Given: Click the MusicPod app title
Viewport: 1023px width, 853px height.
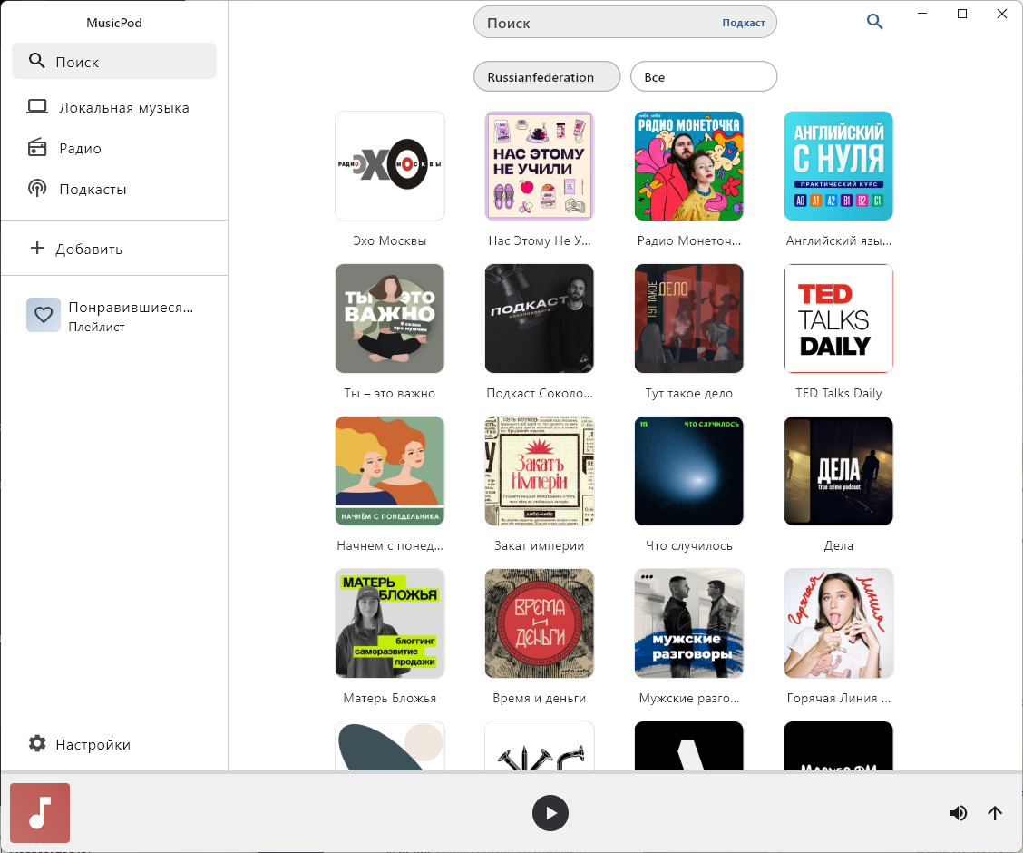Looking at the screenshot, I should pyautogui.click(x=114, y=22).
